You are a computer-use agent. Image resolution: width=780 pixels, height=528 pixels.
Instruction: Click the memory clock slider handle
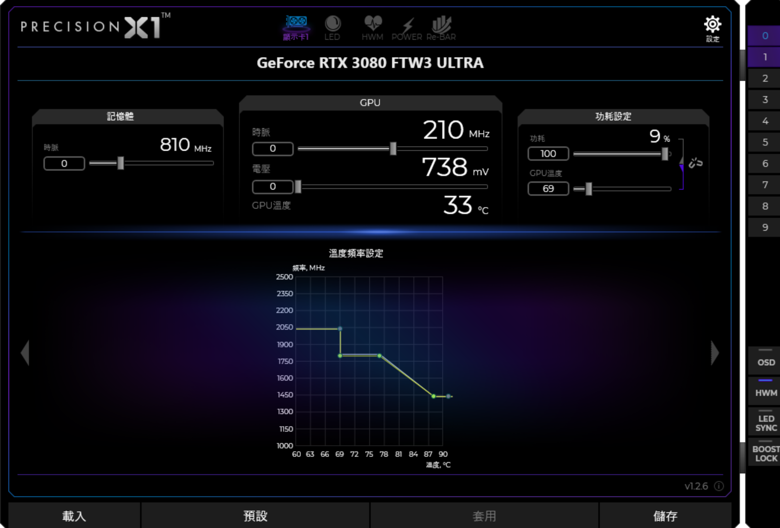[x=121, y=163]
